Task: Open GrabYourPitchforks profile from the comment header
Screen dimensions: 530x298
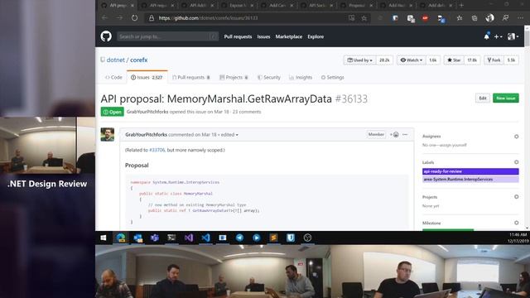Action: click(146, 134)
